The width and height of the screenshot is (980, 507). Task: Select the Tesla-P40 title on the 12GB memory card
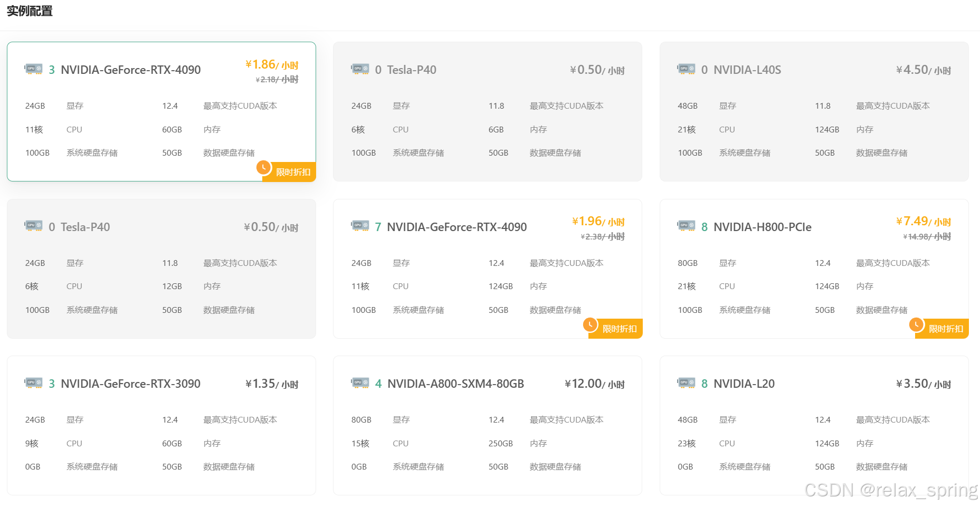click(85, 227)
